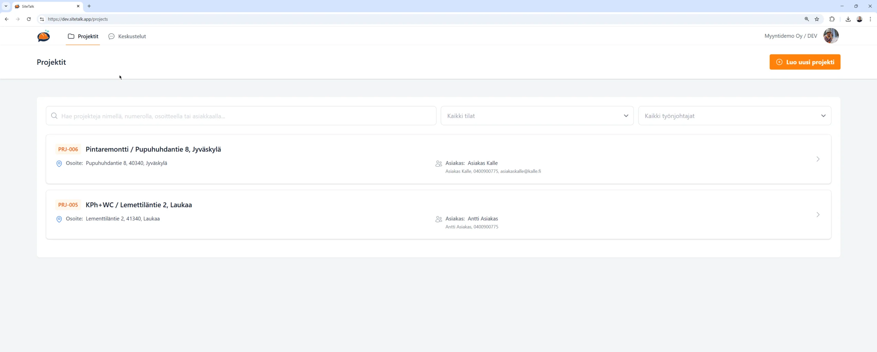Click the browser zoom magnifier icon
877x352 pixels.
806,19
